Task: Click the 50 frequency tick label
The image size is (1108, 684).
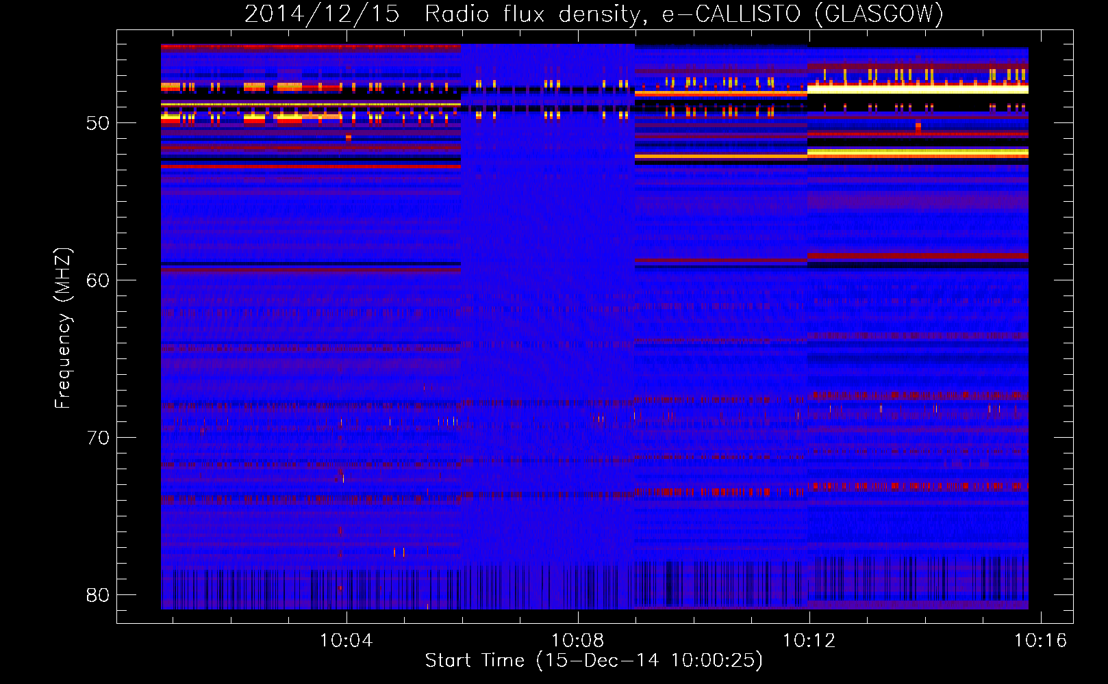Action: tap(98, 123)
